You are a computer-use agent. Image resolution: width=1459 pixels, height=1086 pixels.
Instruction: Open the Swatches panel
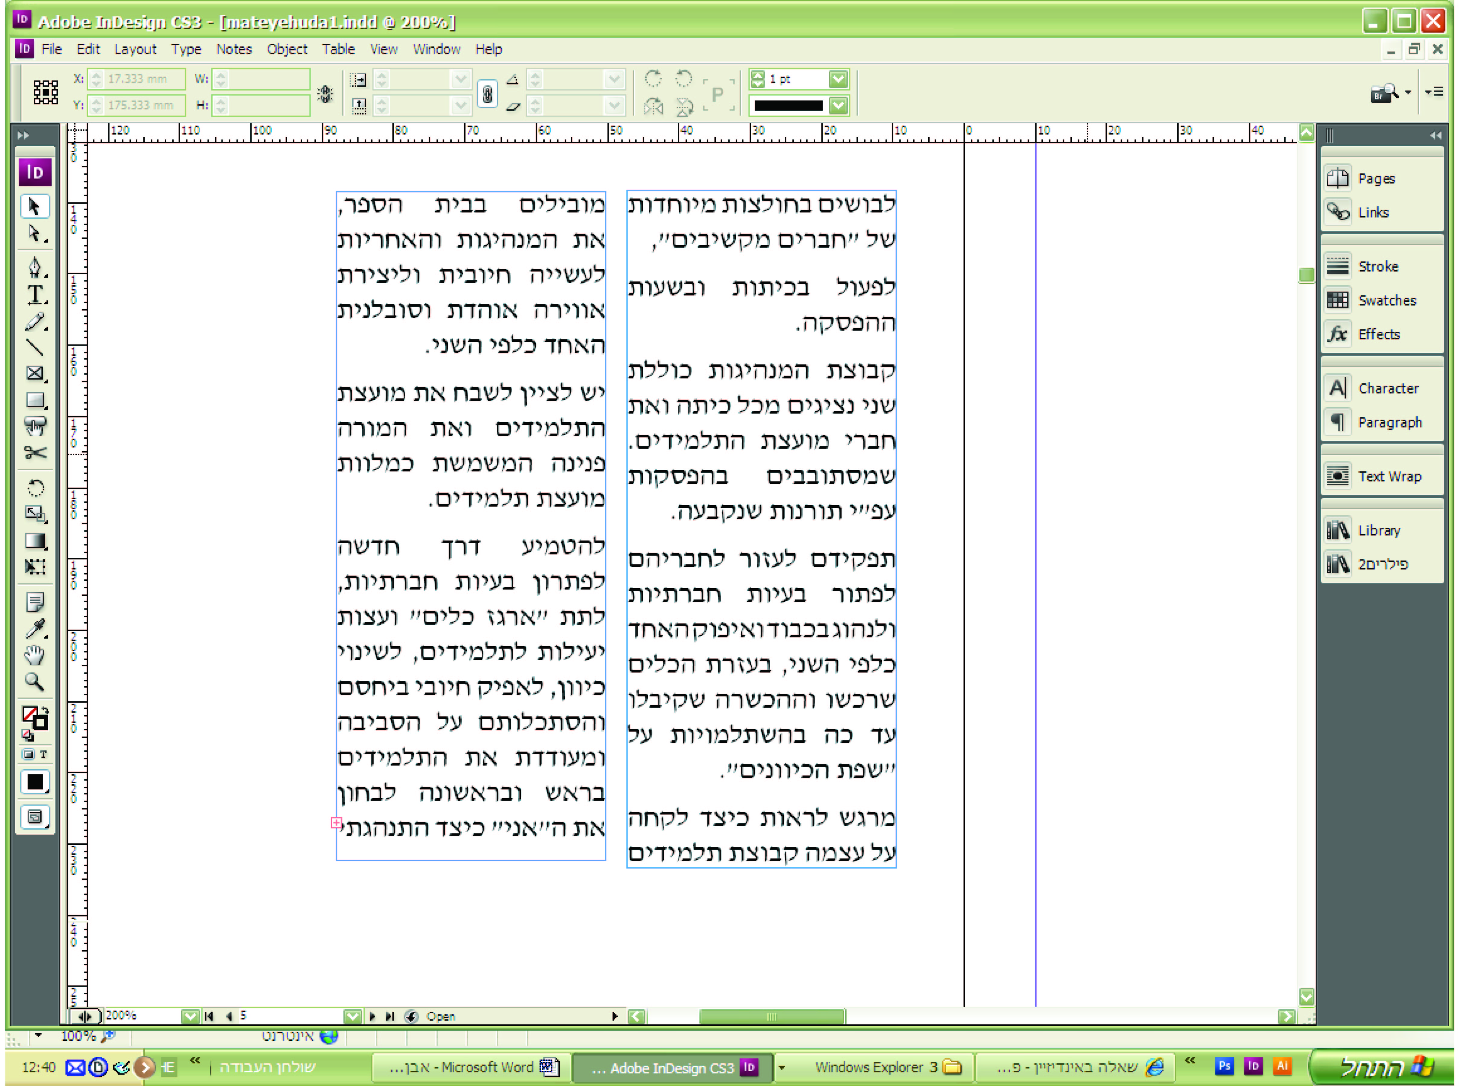click(1381, 300)
